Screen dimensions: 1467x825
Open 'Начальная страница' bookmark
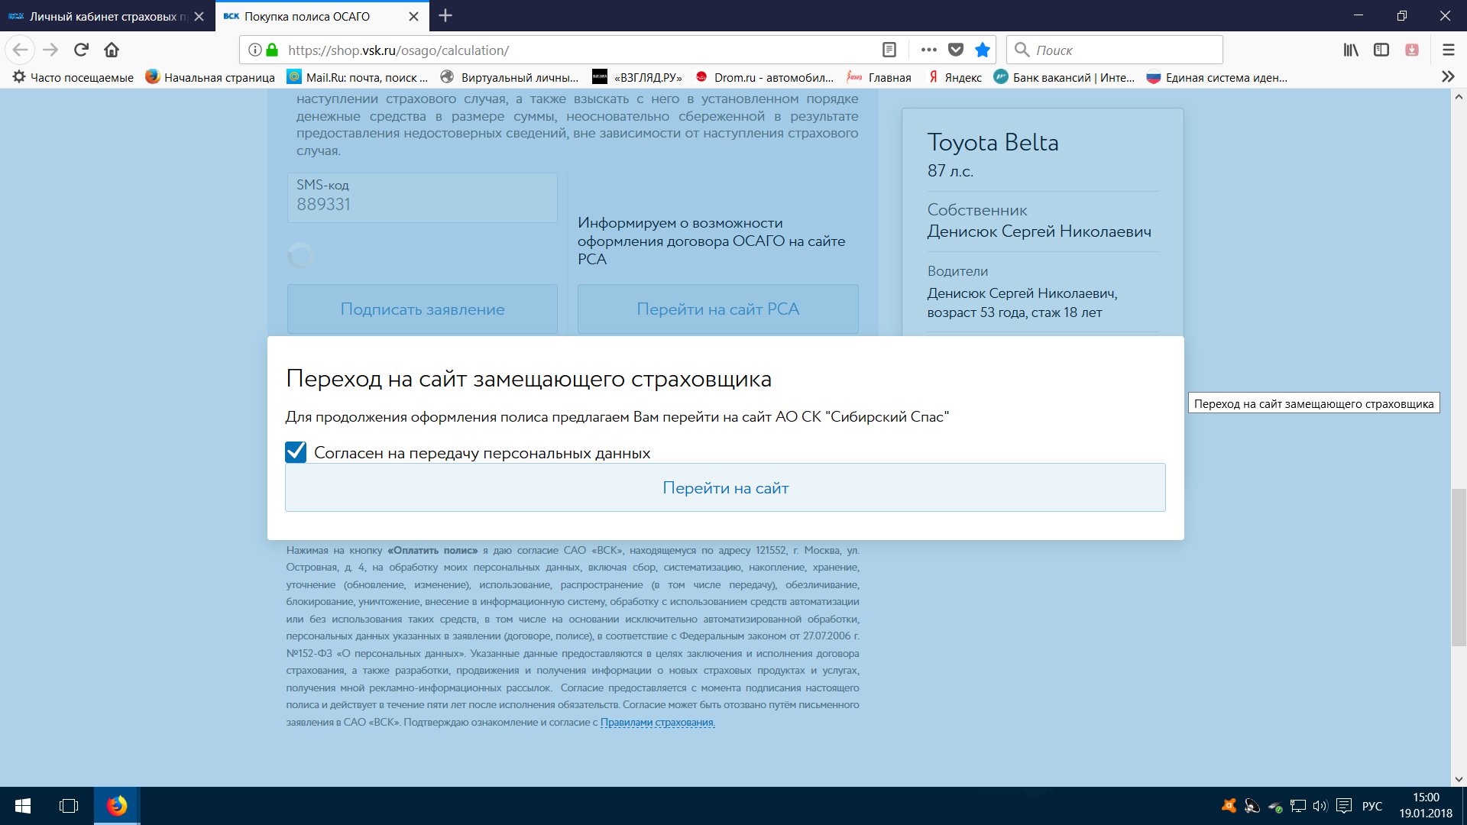(x=210, y=77)
